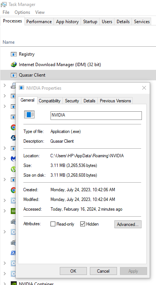Click the Malwarebytes blue M process icon

click(x=13, y=159)
